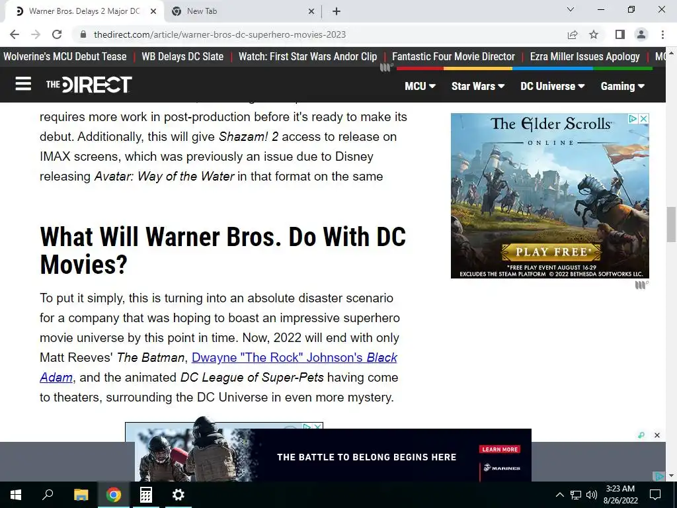The width and height of the screenshot is (677, 508).
Task: Open Chrome three-dot menu
Action: 662,34
